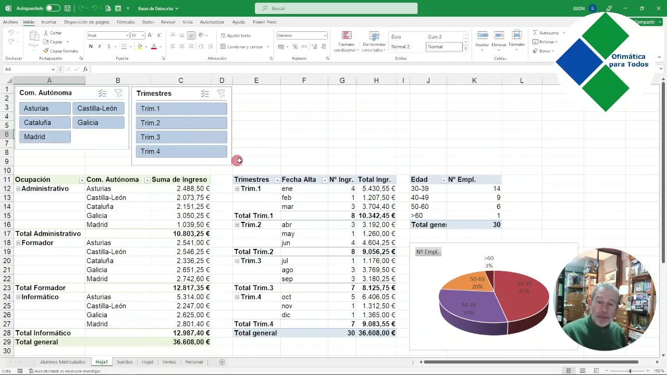Apply italic with the K button
This screenshot has height=375, width=667.
pyautogui.click(x=100, y=46)
